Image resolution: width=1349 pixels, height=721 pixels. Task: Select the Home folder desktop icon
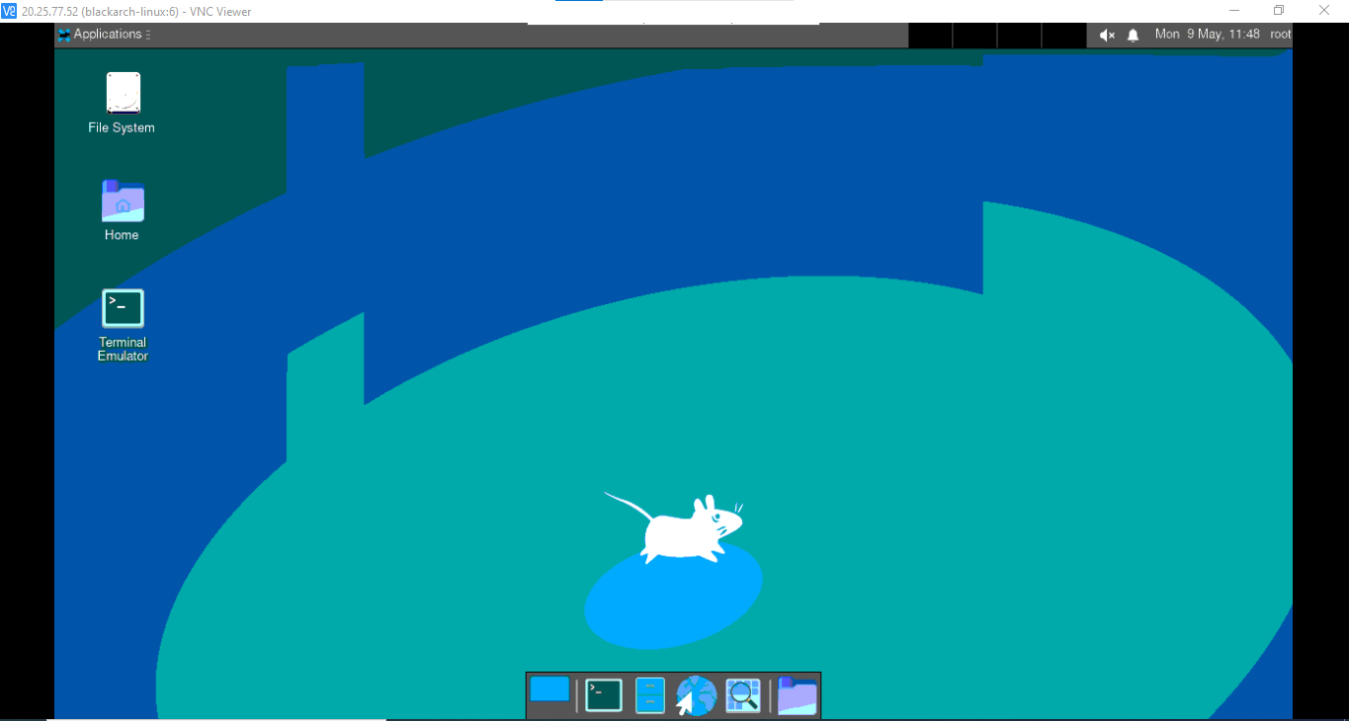click(123, 210)
